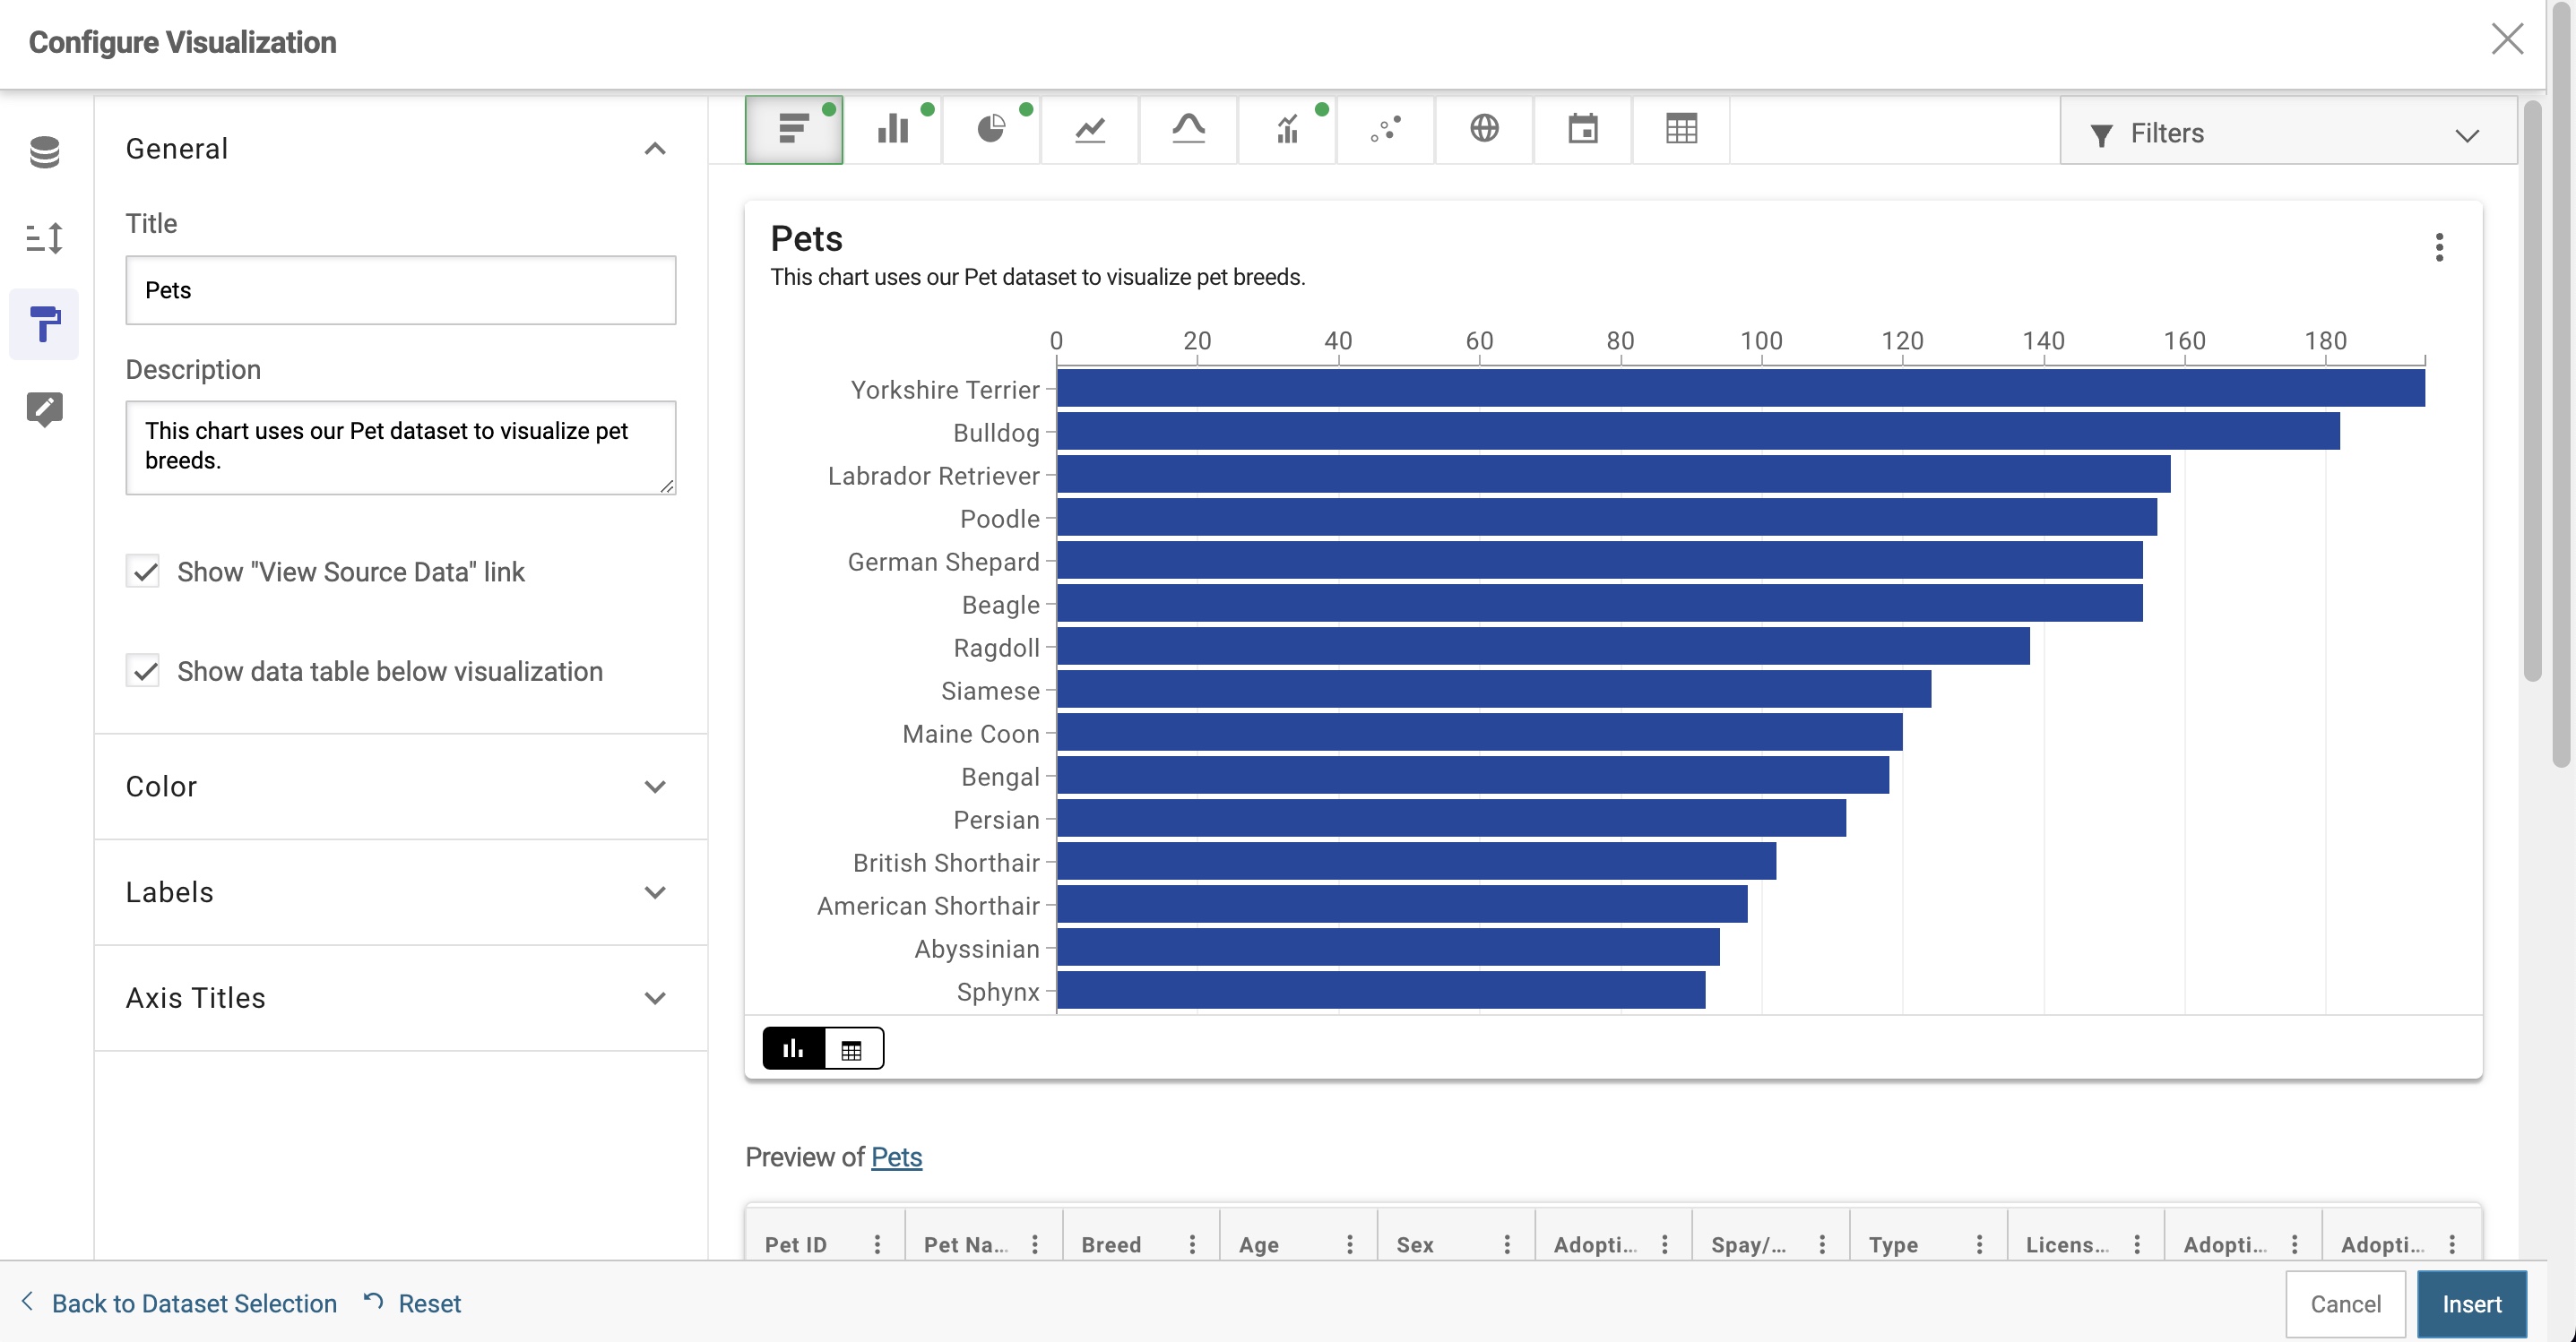Viewport: 2576px width, 1342px height.
Task: Click the Insert button
Action: [2472, 1304]
